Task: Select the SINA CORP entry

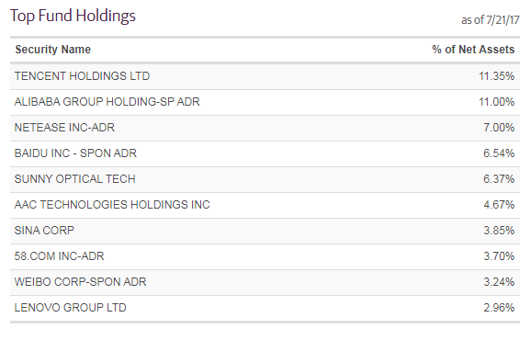Action: [x=265, y=231]
